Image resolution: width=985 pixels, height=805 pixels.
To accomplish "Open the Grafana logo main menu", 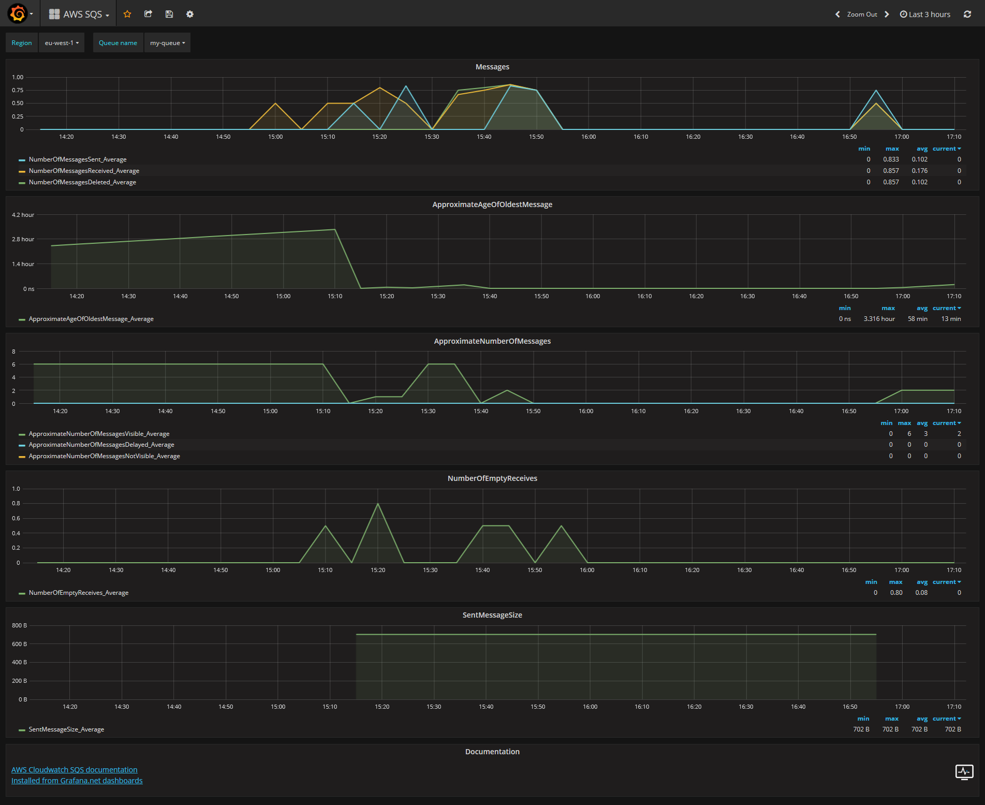I will click(18, 14).
